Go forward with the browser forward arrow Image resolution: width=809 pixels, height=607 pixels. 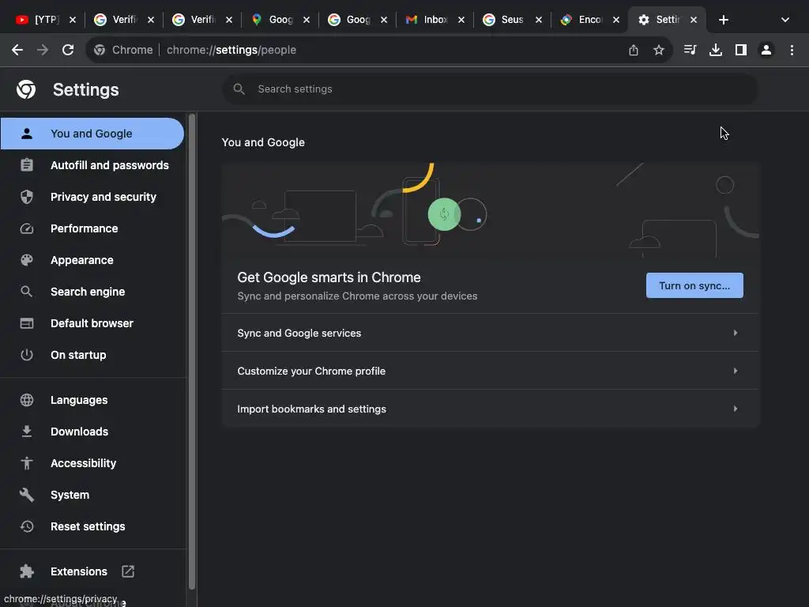point(43,50)
